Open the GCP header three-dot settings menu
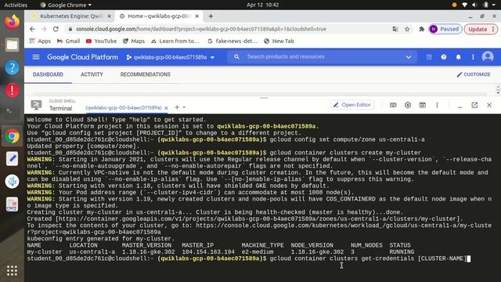 [473, 57]
